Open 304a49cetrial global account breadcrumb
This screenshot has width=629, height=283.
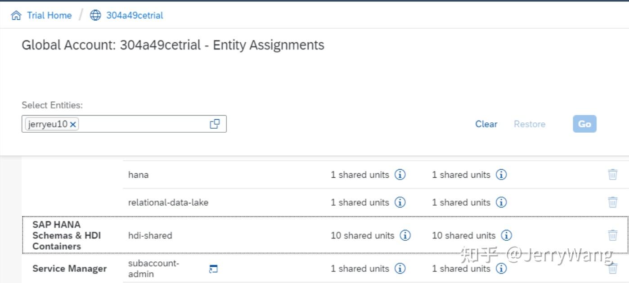pos(135,15)
